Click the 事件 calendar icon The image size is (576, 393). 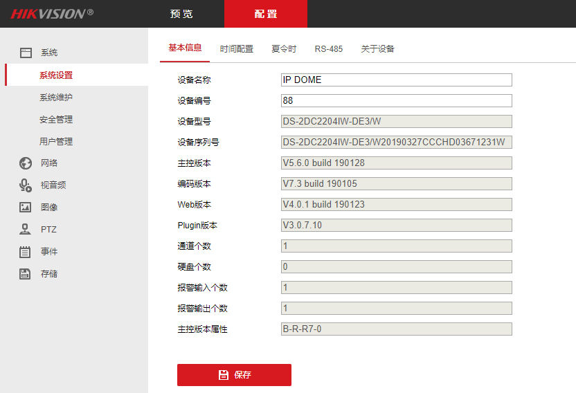(25, 252)
